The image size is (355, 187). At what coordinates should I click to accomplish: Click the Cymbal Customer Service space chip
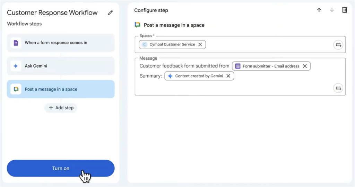pos(170,44)
